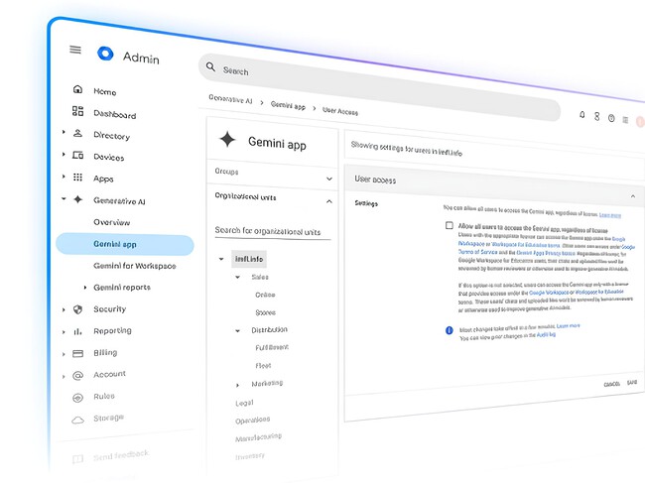This screenshot has height=483, width=645.
Task: Open Reporting bar chart icon
Action: coord(77,330)
